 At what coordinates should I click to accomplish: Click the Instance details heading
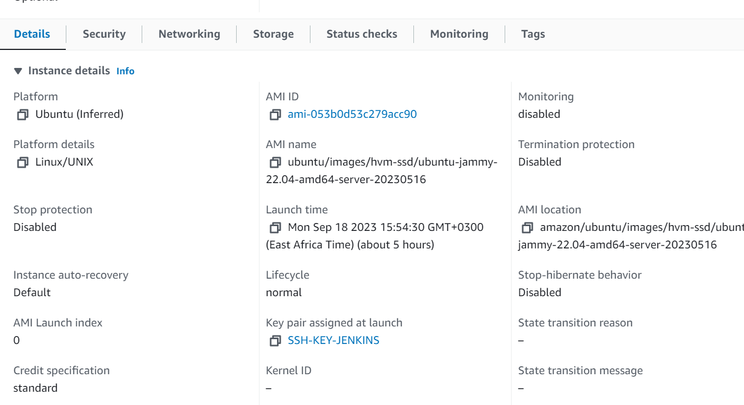point(69,71)
